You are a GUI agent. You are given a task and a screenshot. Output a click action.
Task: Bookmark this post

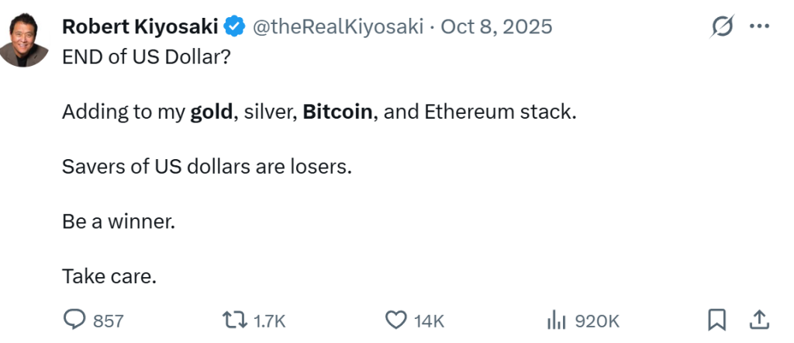pyautogui.click(x=717, y=320)
